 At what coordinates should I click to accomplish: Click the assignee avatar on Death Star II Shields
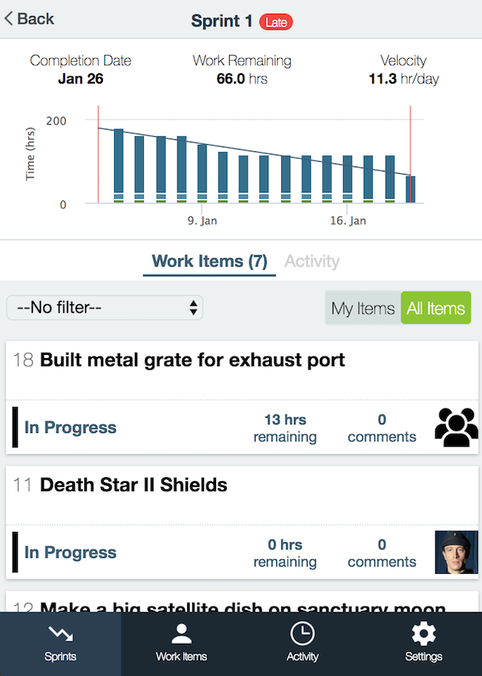[x=456, y=552]
